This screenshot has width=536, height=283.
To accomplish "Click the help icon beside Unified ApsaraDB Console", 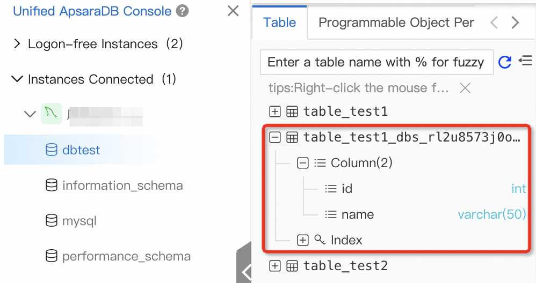I will [183, 11].
